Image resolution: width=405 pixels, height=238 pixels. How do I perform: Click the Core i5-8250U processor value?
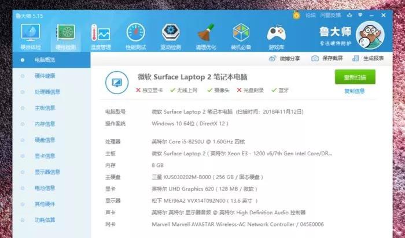(x=198, y=142)
